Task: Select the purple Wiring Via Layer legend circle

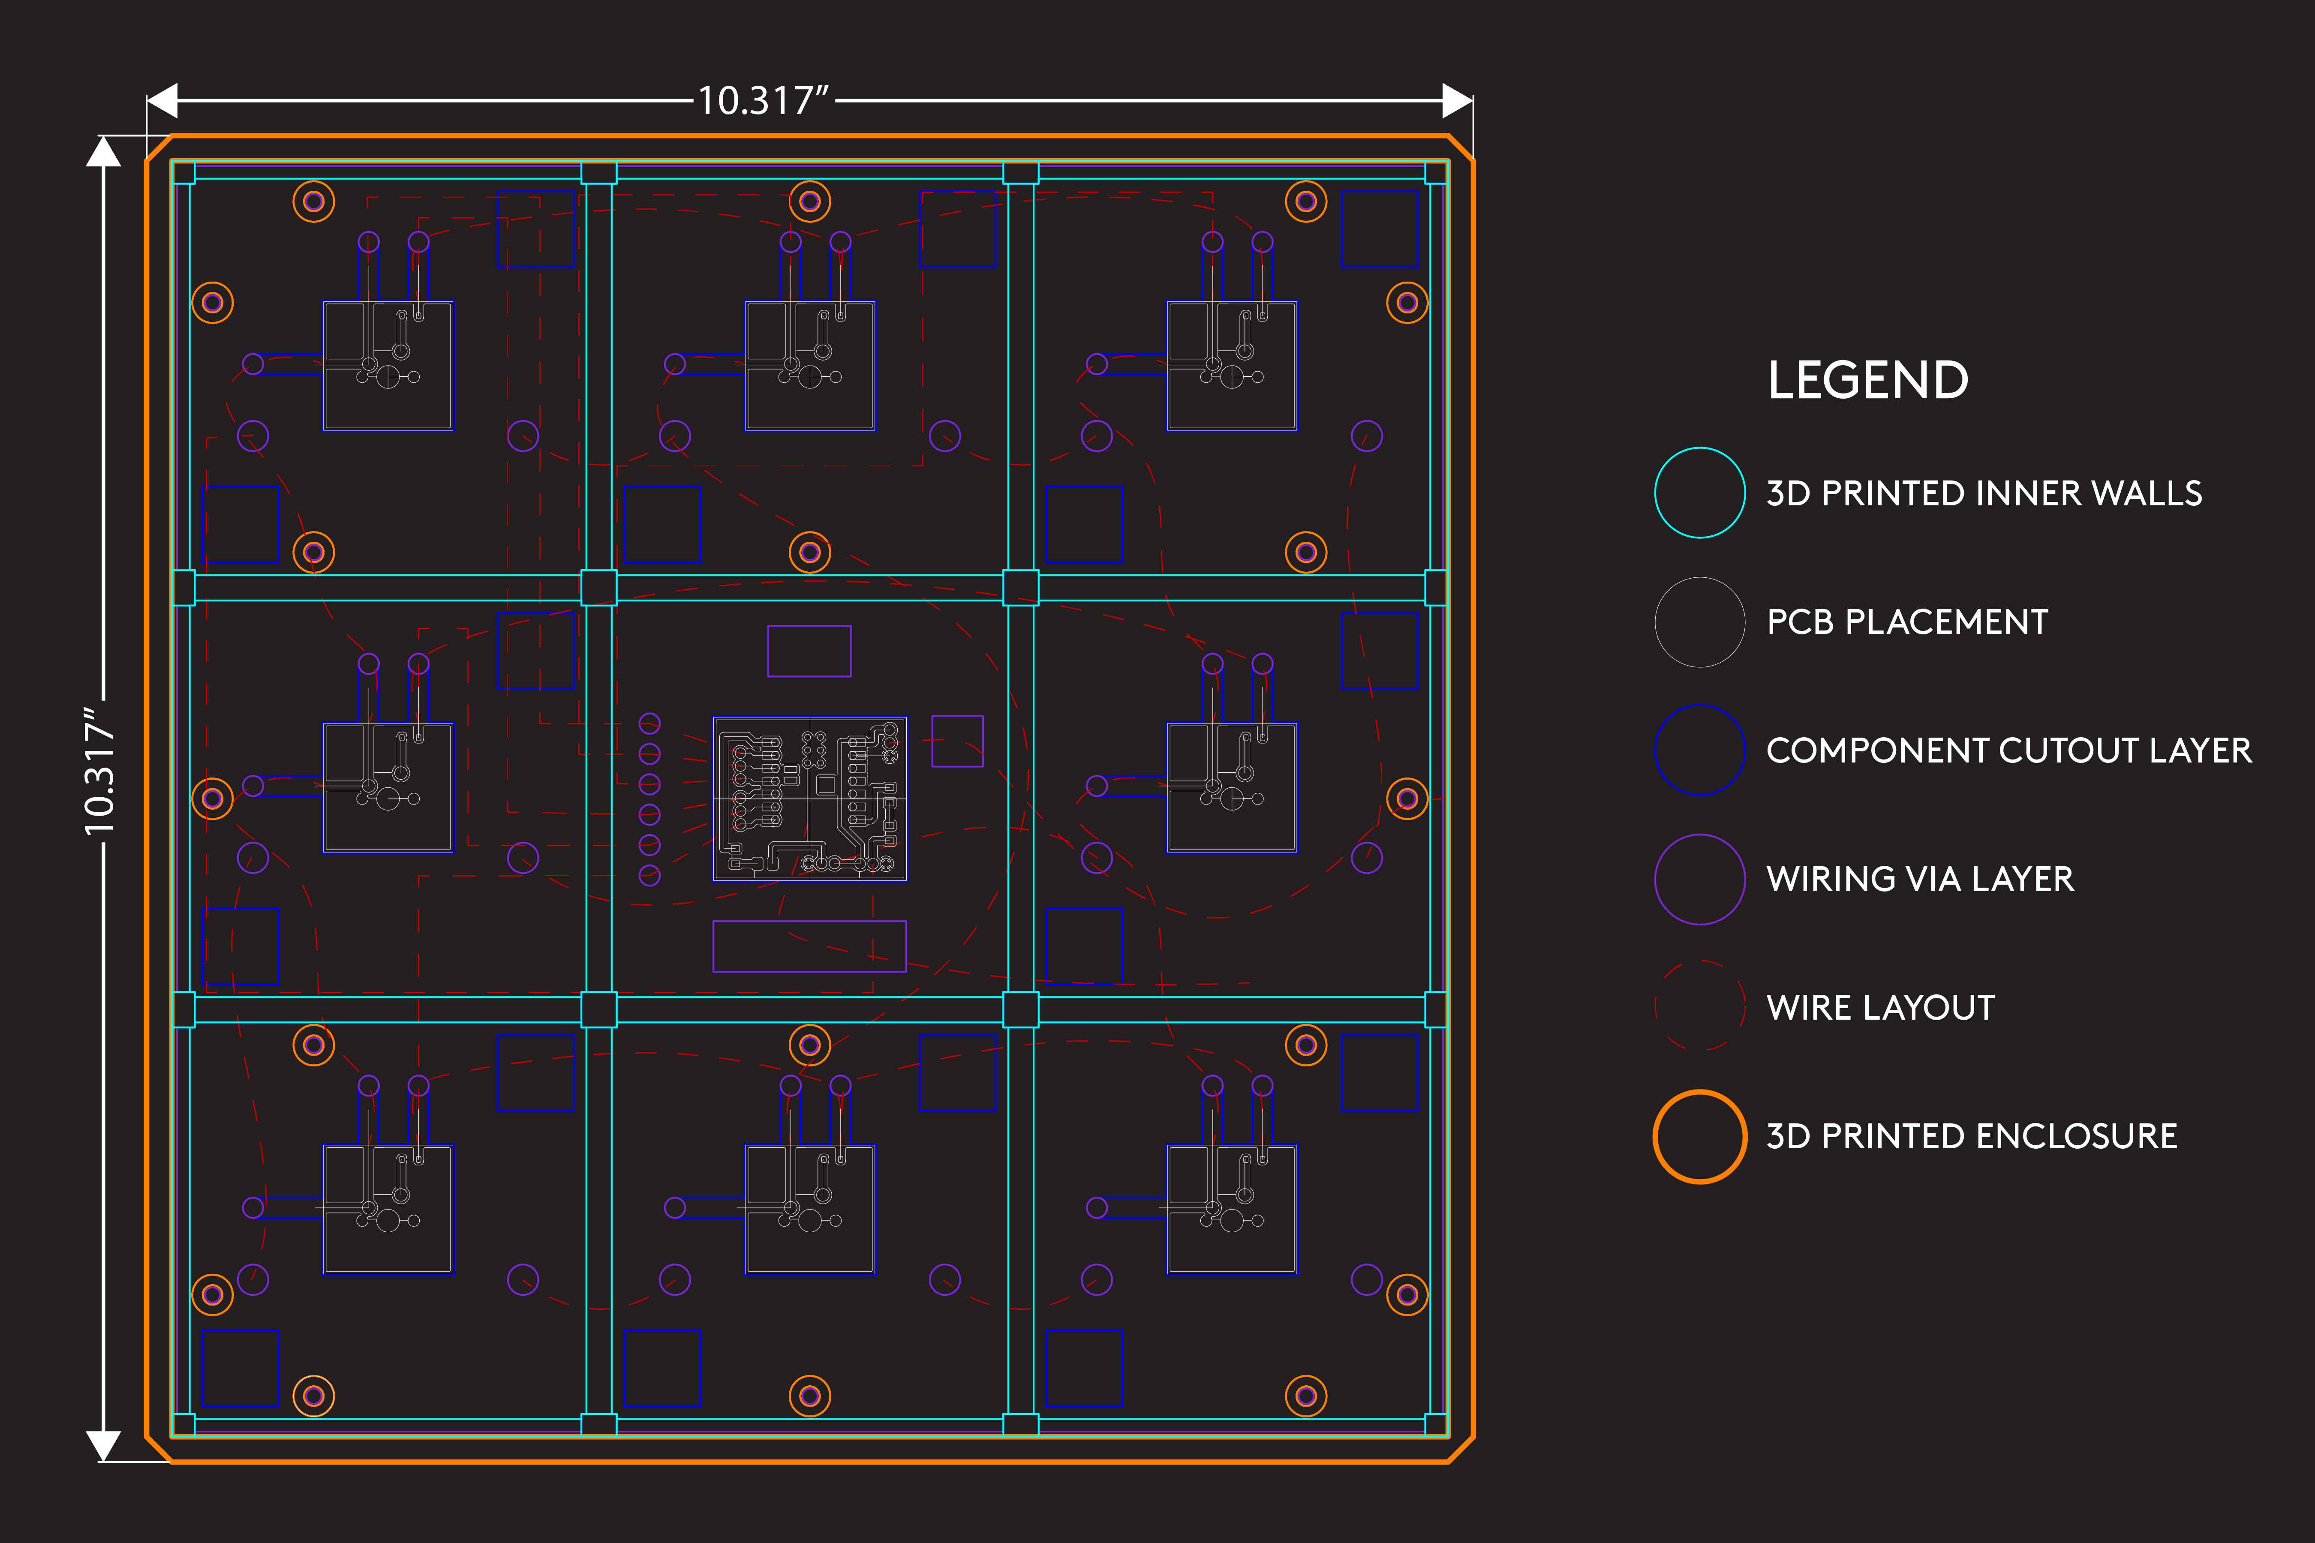Action: click(1700, 879)
